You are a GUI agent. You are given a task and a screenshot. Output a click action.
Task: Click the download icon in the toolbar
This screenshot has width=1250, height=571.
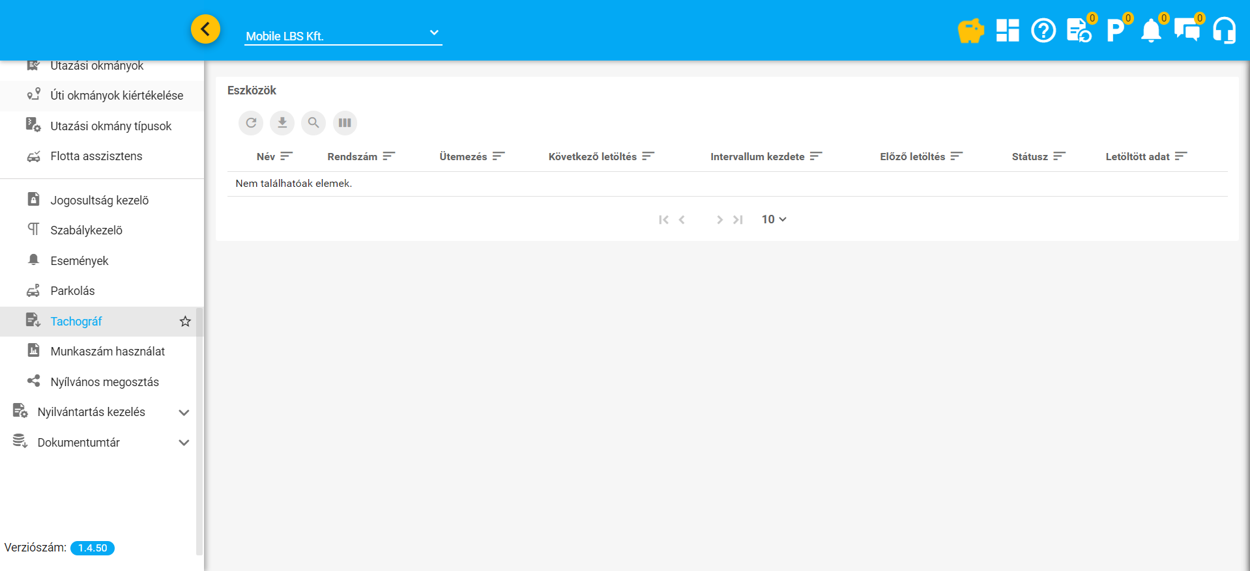coord(282,122)
